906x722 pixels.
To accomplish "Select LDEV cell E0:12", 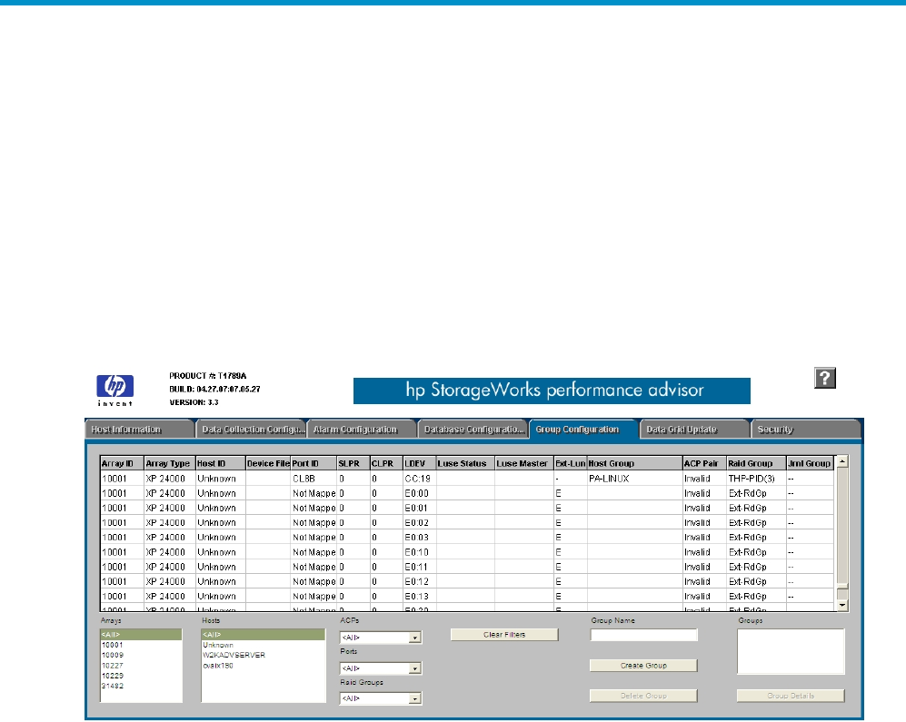I will coord(420,581).
